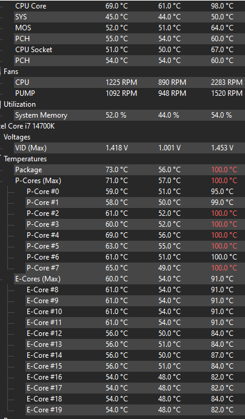This screenshot has height=419, width=245.
Task: Select the VID (Max) voltage row
Action: click(129, 148)
